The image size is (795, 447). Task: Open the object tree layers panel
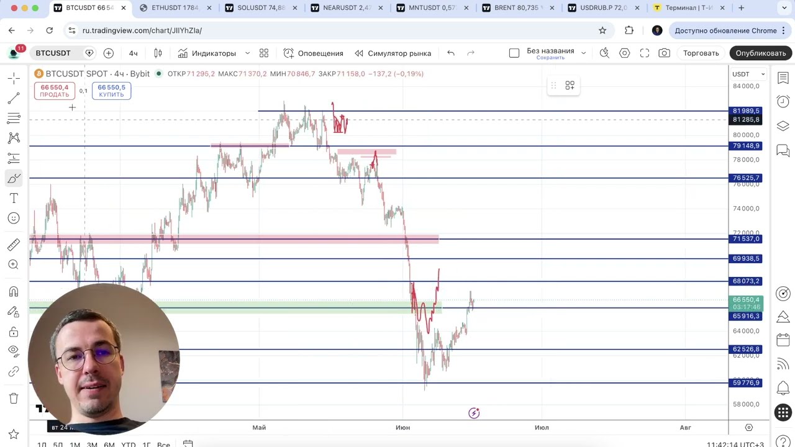coord(783,126)
